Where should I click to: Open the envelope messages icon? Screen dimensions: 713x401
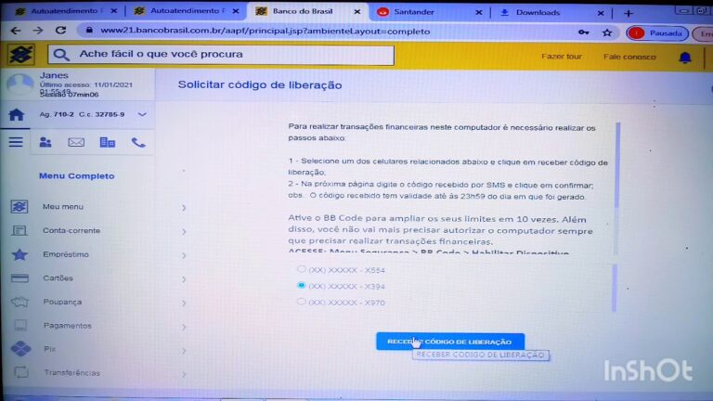pos(76,142)
